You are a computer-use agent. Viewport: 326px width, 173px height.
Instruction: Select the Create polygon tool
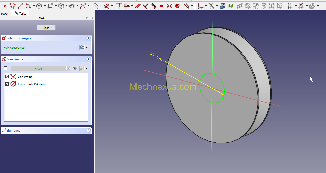pos(61,6)
